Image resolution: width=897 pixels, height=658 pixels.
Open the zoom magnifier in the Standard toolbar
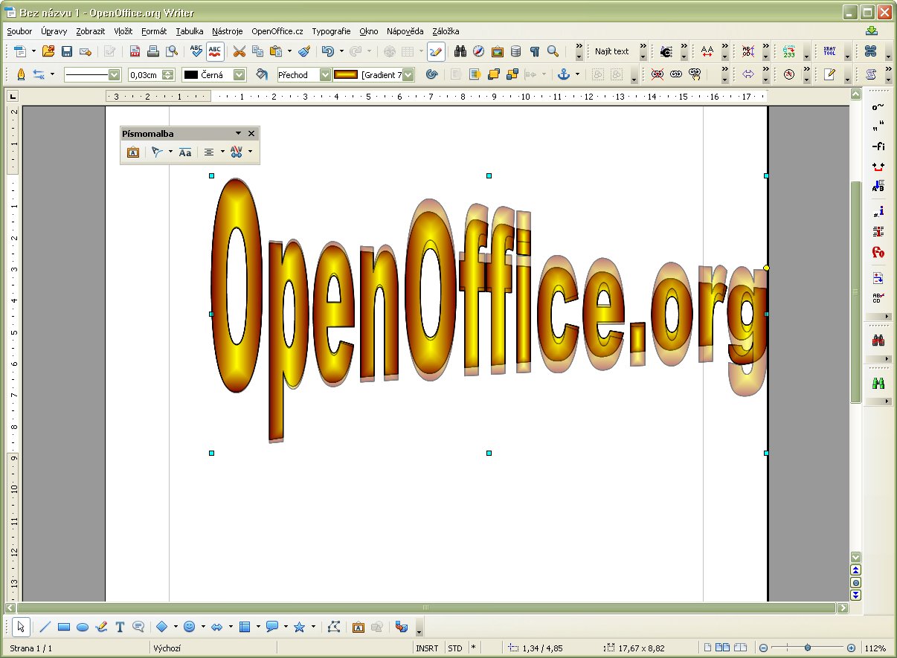point(553,51)
